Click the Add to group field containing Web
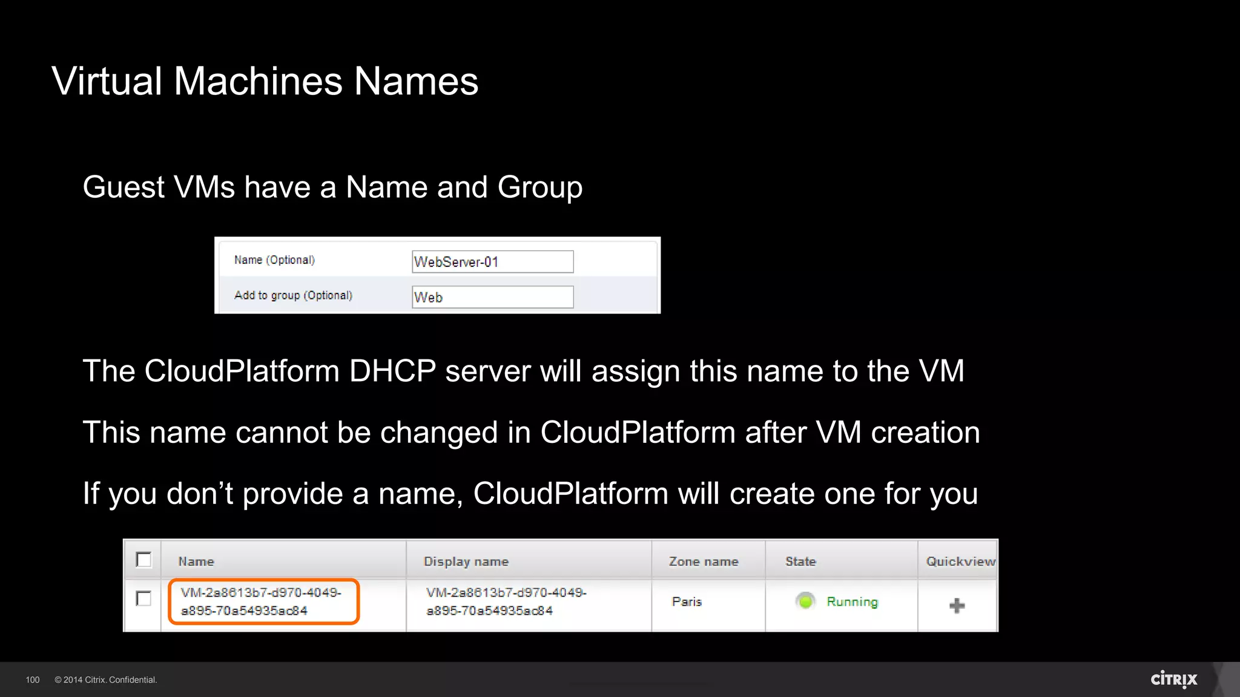The height and width of the screenshot is (697, 1240). 492,297
